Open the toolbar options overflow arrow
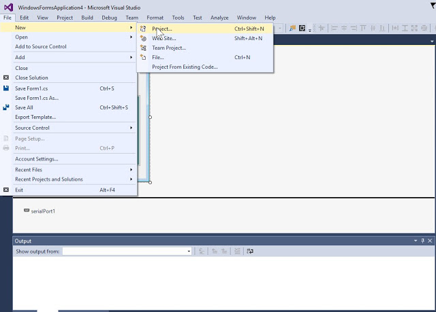Image resolution: width=436 pixels, height=312 pixels. pyautogui.click(x=310, y=29)
